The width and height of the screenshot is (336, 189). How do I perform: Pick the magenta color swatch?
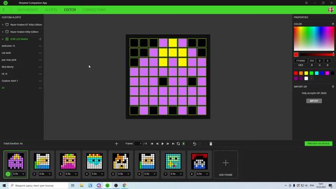[327, 73]
